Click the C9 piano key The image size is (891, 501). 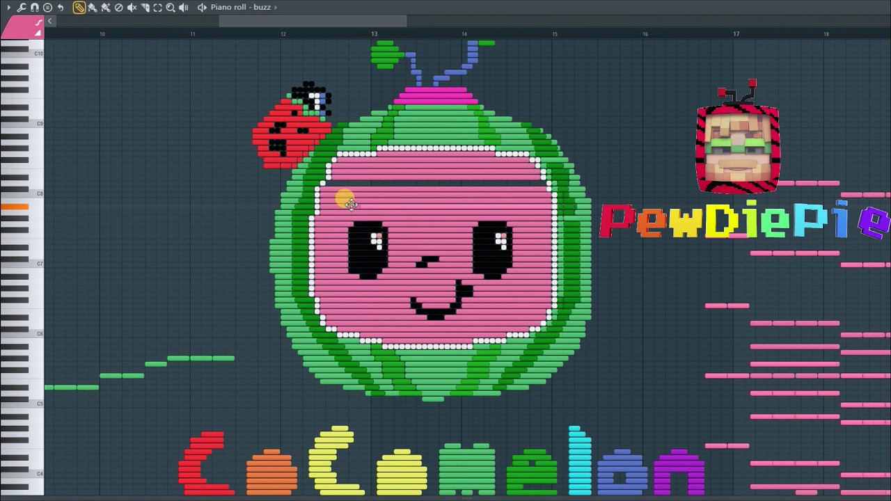click(22, 124)
